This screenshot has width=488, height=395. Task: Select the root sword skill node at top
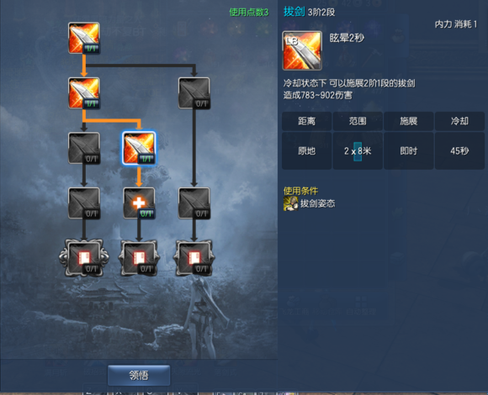click(84, 38)
